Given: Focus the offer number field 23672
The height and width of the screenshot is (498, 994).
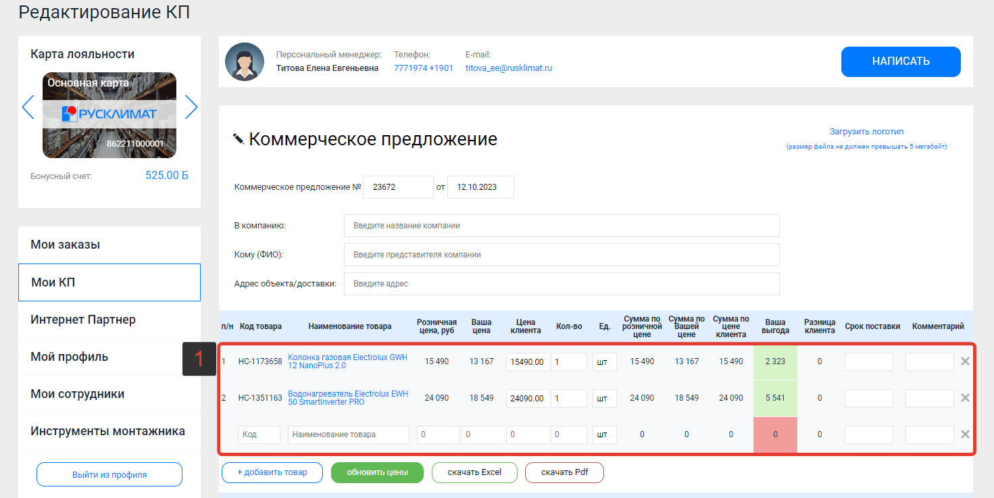Looking at the screenshot, I should (398, 187).
